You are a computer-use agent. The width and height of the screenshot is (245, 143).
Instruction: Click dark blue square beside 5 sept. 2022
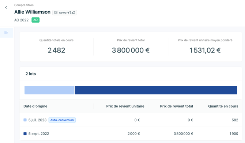click(25, 134)
